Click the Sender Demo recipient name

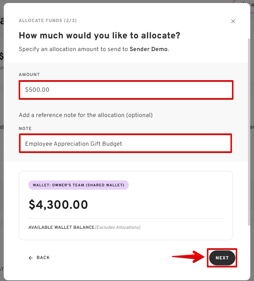pyautogui.click(x=149, y=49)
